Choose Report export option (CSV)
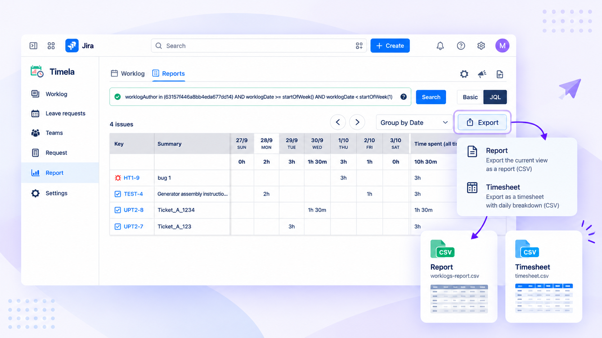 point(517,159)
